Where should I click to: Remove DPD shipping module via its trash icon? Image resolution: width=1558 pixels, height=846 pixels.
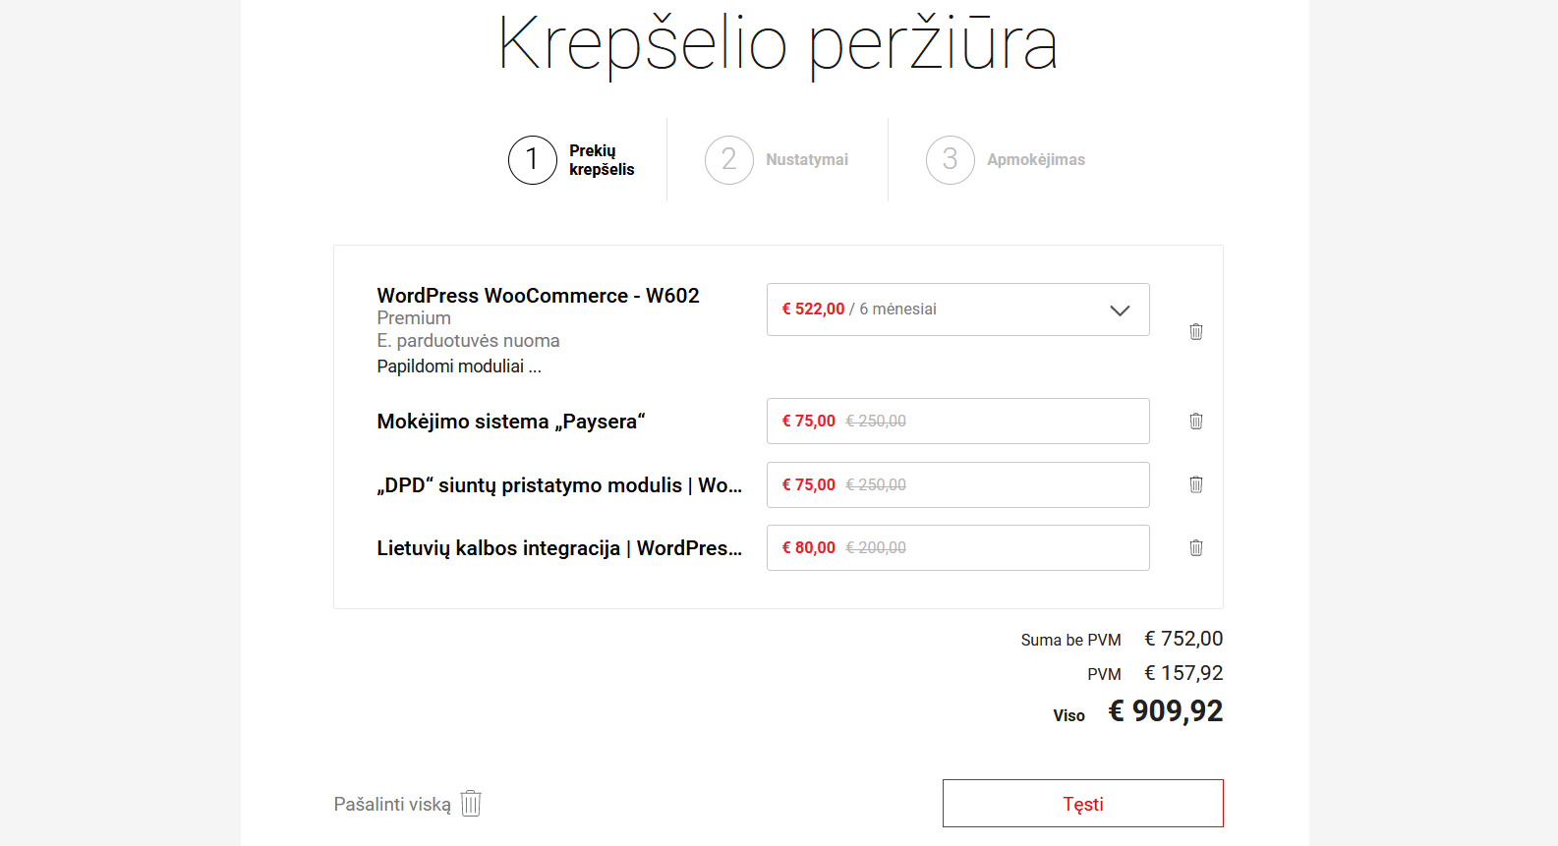pos(1196,484)
